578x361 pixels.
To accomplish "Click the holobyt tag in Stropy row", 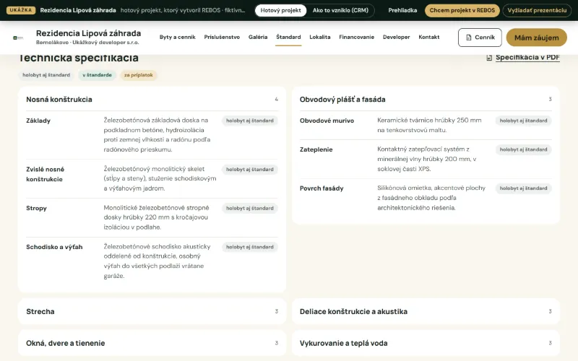I will click(249, 208).
